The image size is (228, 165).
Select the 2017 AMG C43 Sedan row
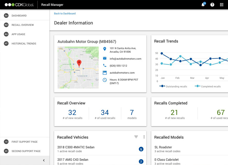tap(100, 161)
